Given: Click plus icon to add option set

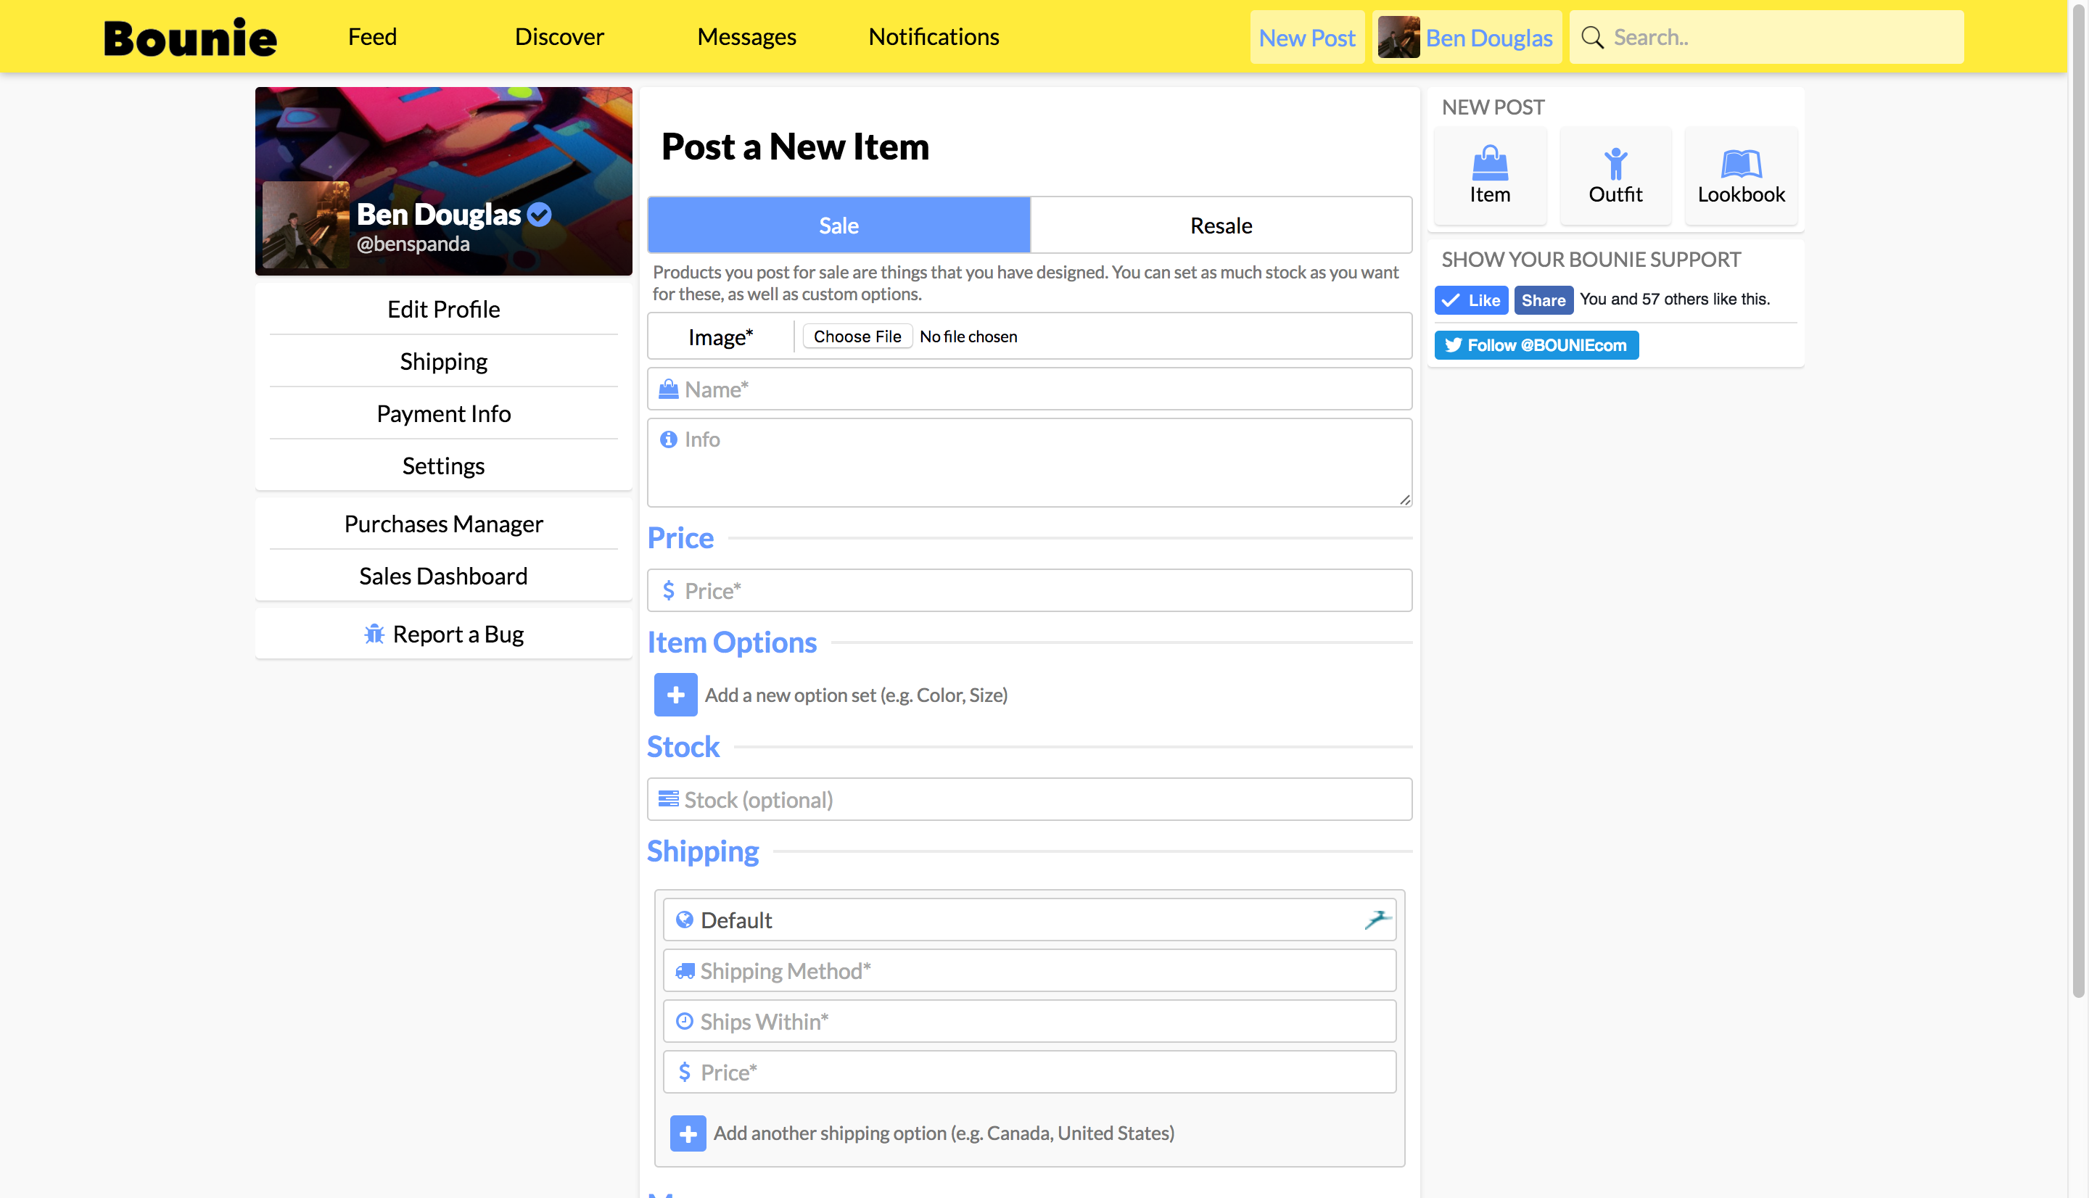Looking at the screenshot, I should click(675, 695).
